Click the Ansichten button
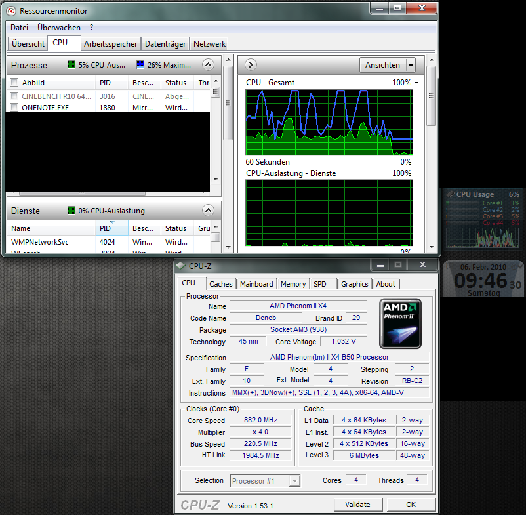526x515 pixels. [383, 65]
